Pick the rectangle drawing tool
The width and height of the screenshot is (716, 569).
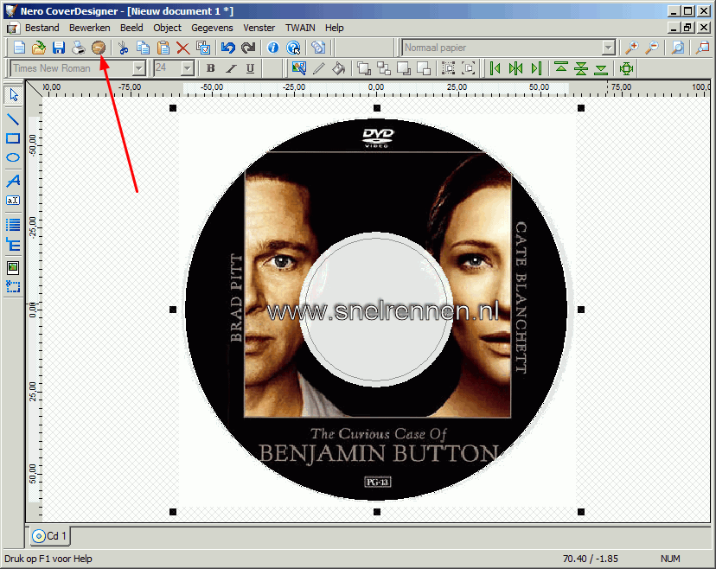click(x=13, y=138)
